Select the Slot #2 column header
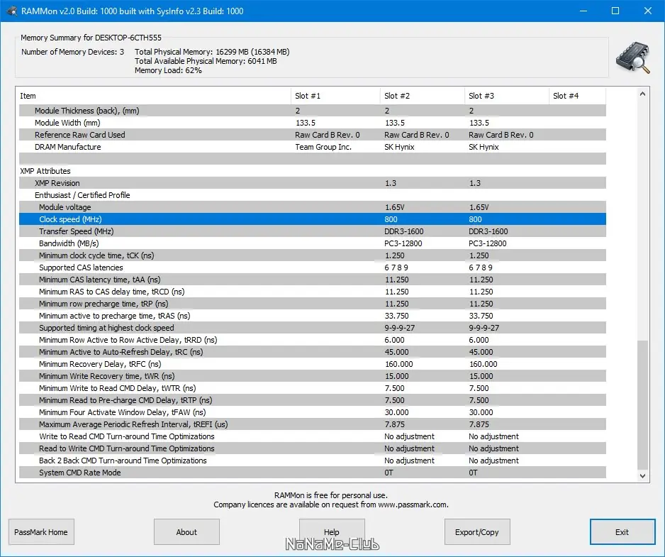Viewport: 665px width, 557px height. [423, 96]
